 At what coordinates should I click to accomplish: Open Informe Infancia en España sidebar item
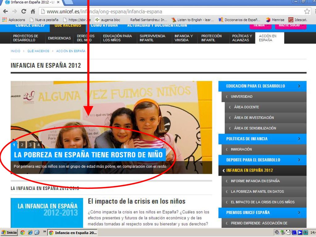264,181
